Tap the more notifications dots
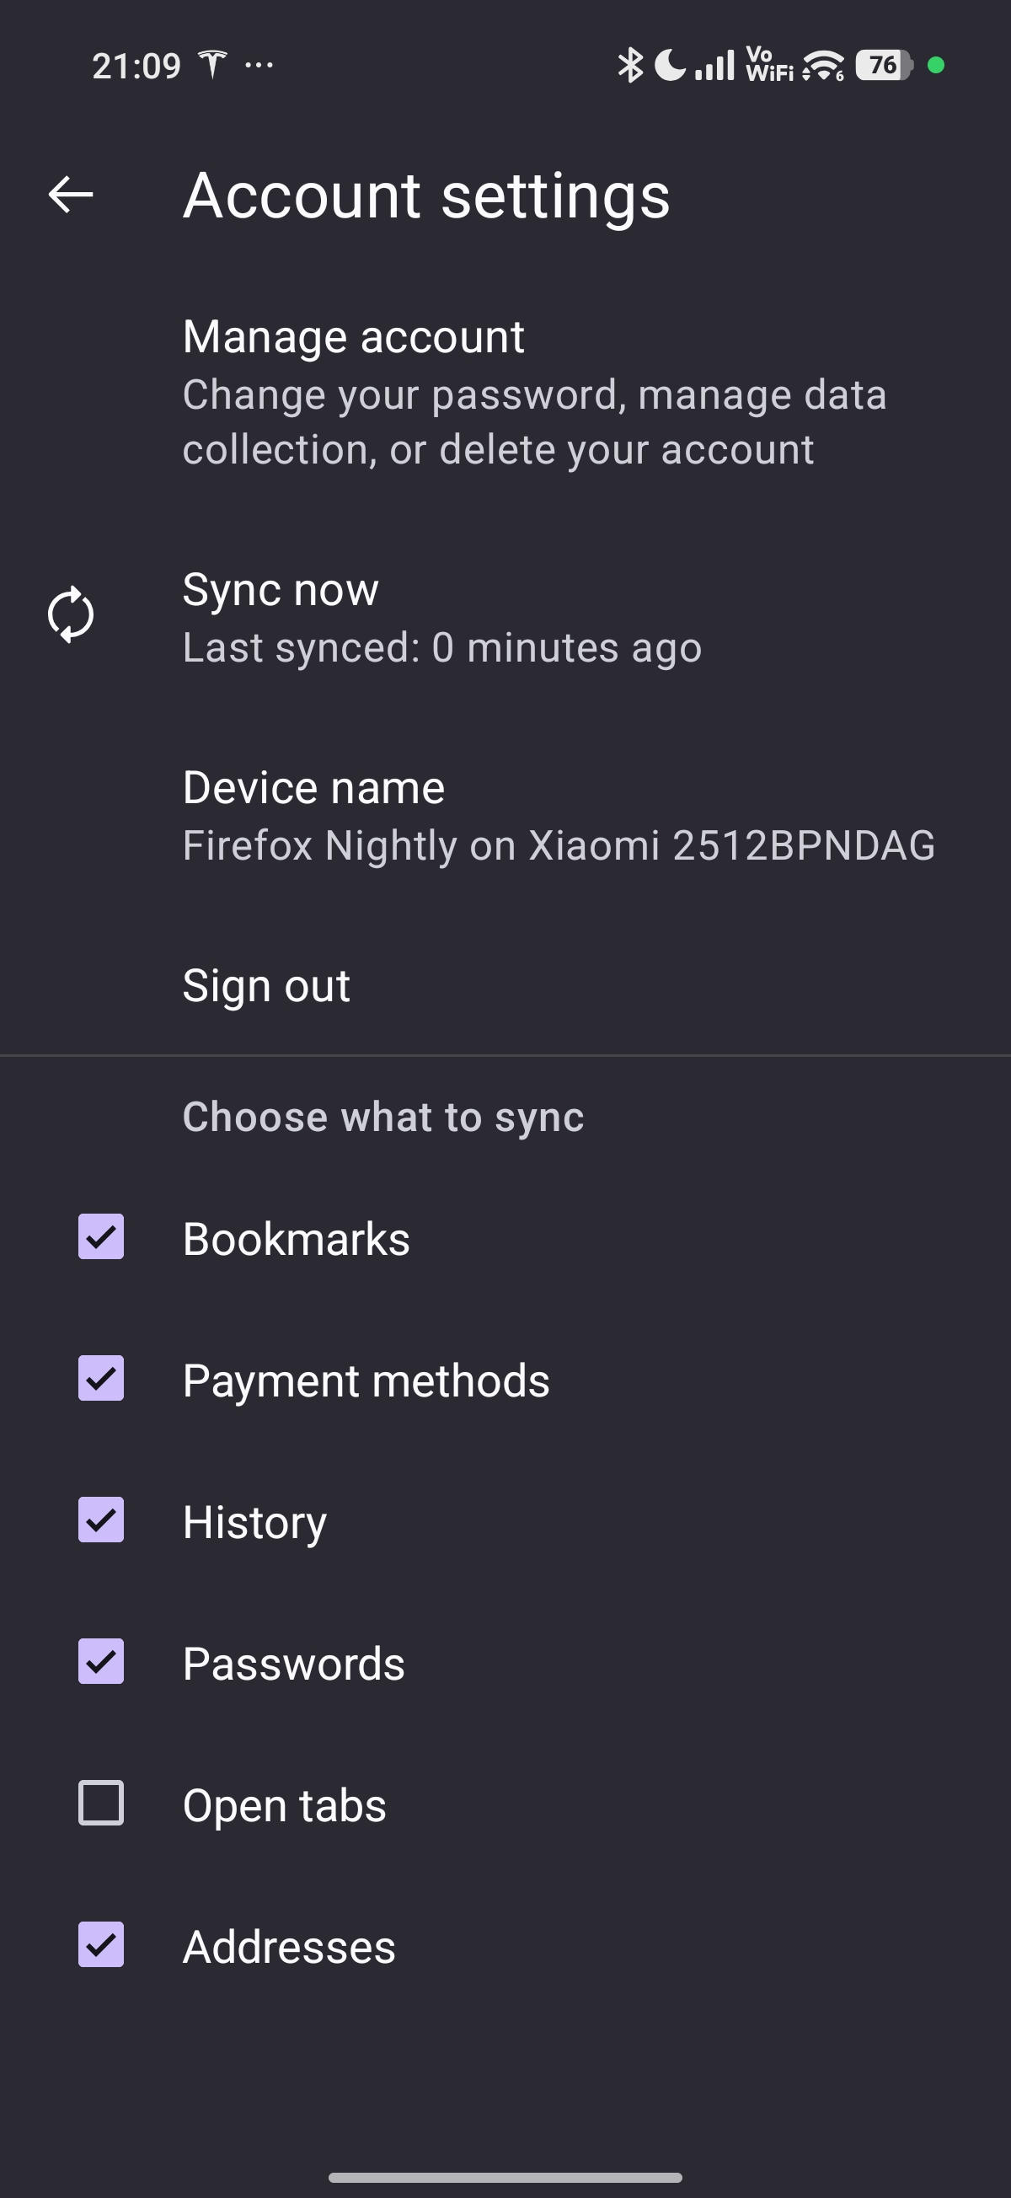Image resolution: width=1011 pixels, height=2198 pixels. point(259,65)
